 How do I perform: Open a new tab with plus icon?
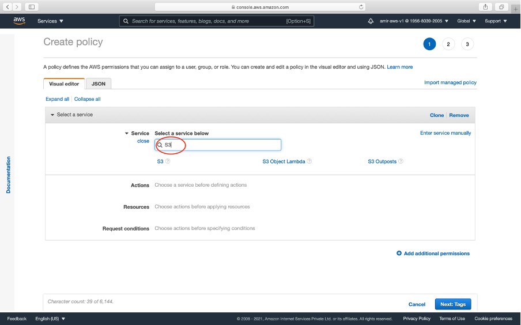tap(516, 9)
